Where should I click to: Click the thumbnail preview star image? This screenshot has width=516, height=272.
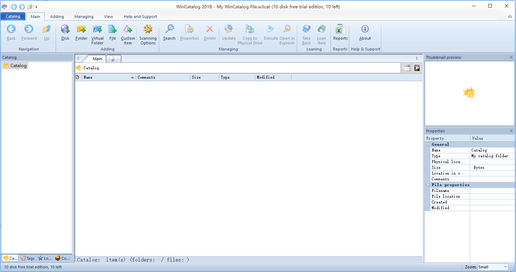[469, 93]
